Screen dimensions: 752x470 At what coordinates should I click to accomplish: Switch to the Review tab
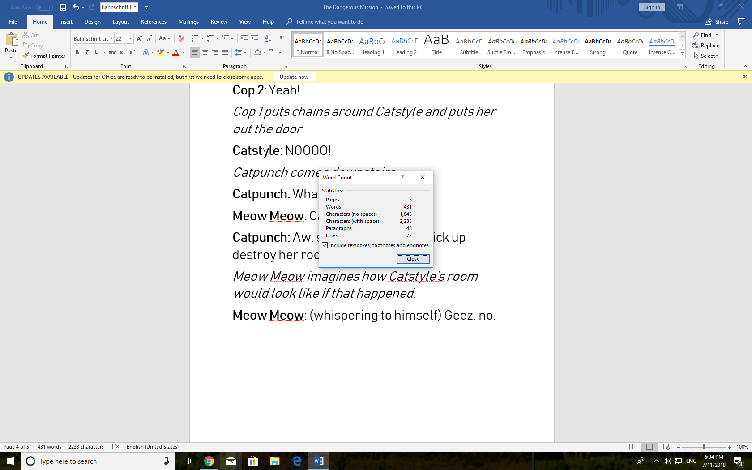219,22
